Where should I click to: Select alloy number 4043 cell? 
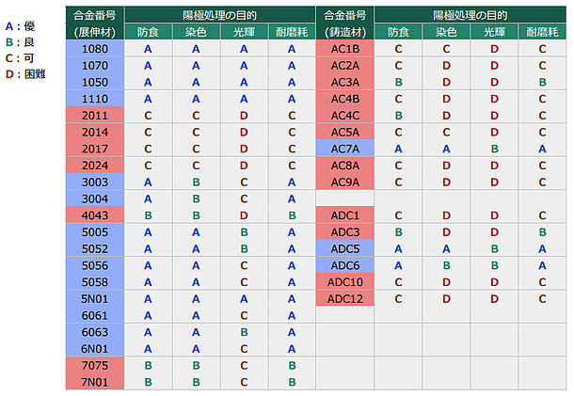[x=94, y=215]
